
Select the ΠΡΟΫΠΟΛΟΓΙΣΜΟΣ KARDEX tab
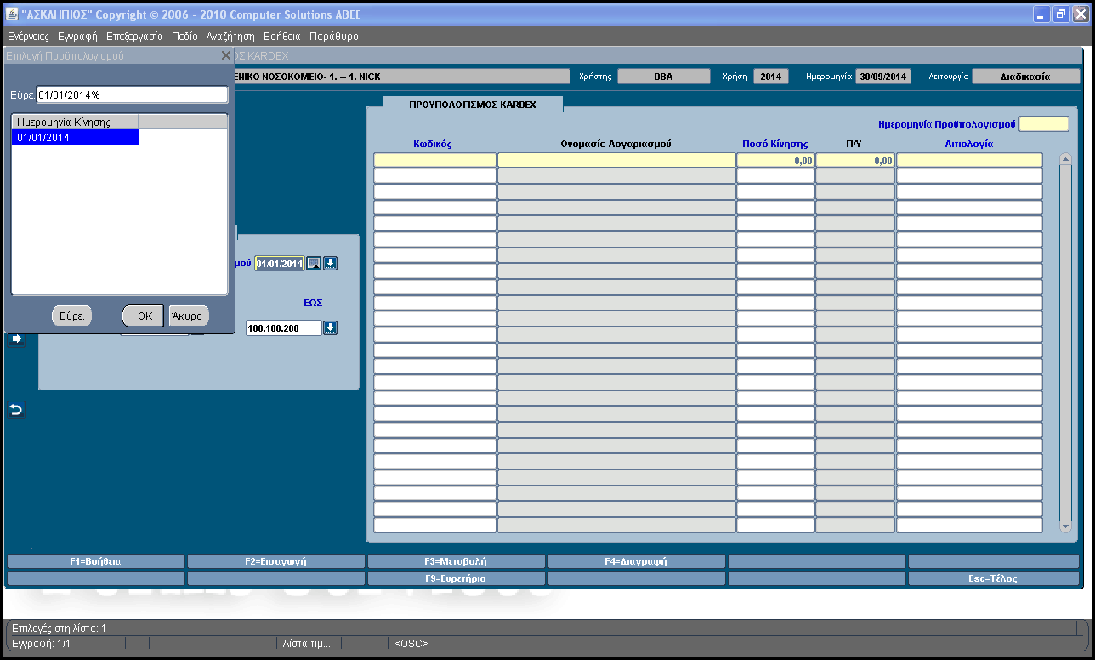[x=473, y=104]
